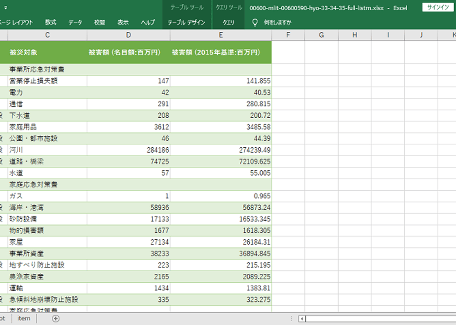456x325 pixels.
Task: Click the value 27134 cell
Action: pos(128,242)
